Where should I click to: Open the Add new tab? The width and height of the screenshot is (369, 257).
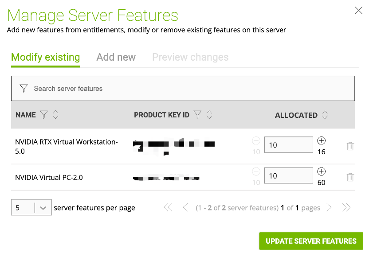click(x=116, y=57)
